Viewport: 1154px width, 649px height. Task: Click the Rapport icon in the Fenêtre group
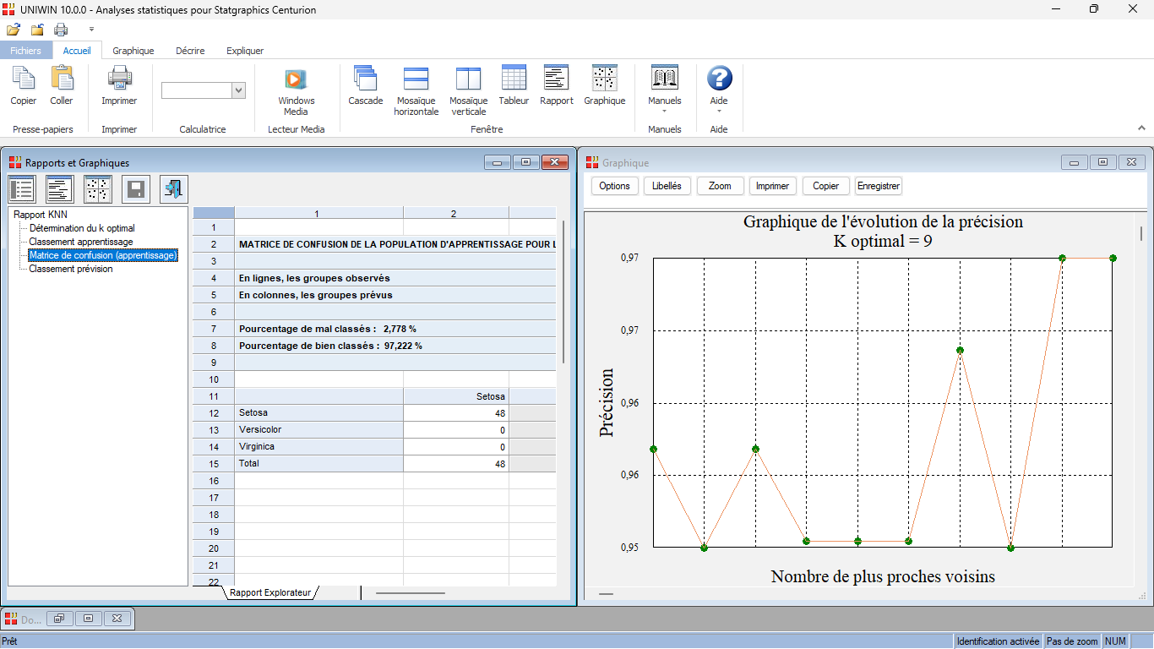click(556, 78)
